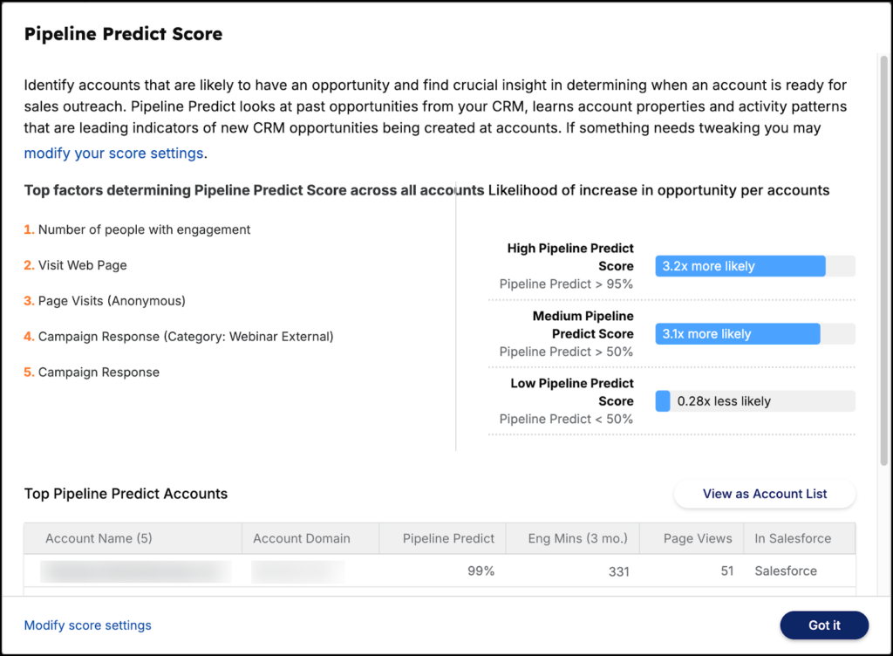Select the "Visit Web Page" factor

[87, 265]
